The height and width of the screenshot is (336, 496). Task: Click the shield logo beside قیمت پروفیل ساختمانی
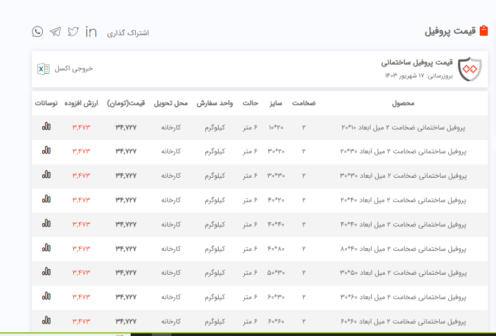tap(469, 69)
